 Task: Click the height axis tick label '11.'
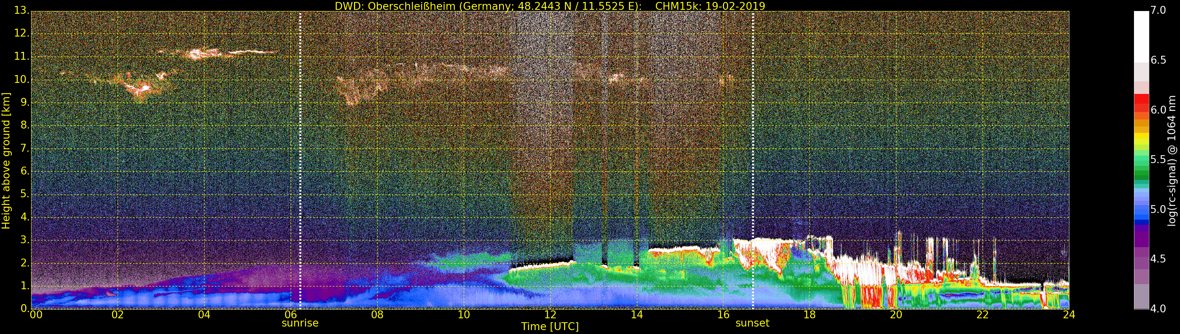tap(22, 56)
